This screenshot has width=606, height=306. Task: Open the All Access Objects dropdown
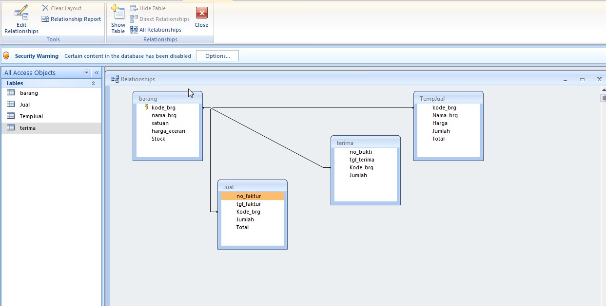click(x=86, y=72)
